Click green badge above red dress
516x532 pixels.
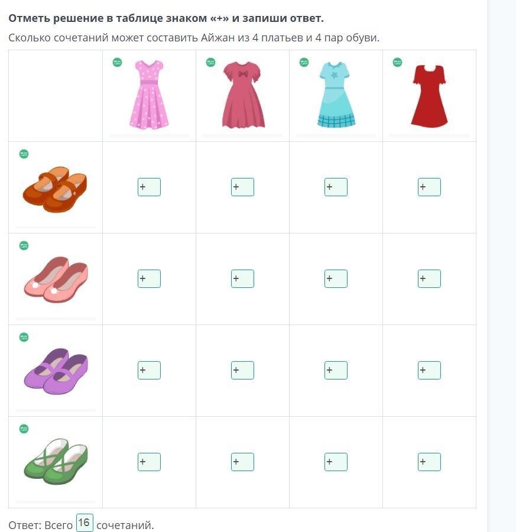(x=397, y=62)
